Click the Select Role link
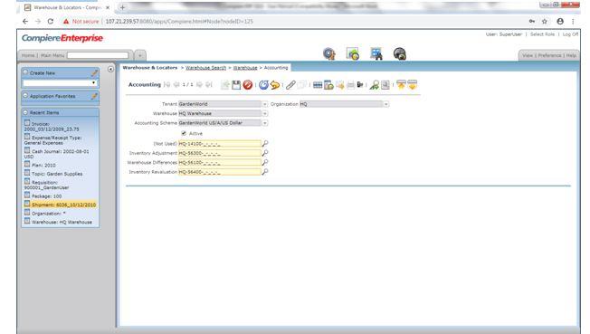590x334 pixels. click(x=542, y=34)
